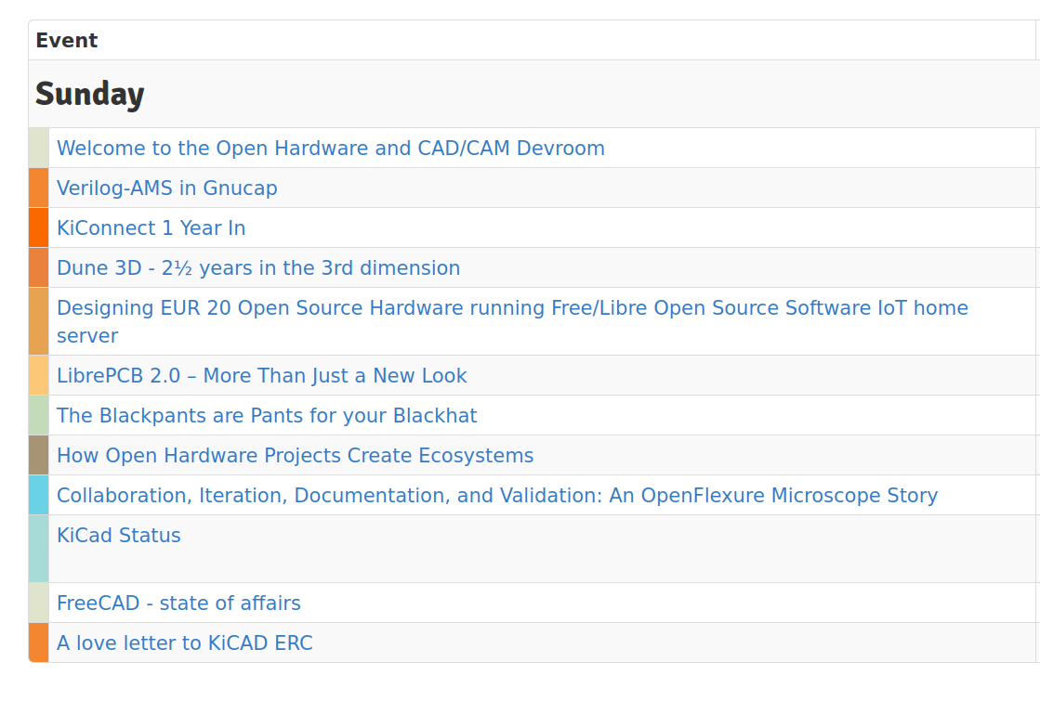Open the OpenFlexure Microscope Story session
The width and height of the screenshot is (1040, 701).
tap(496, 495)
